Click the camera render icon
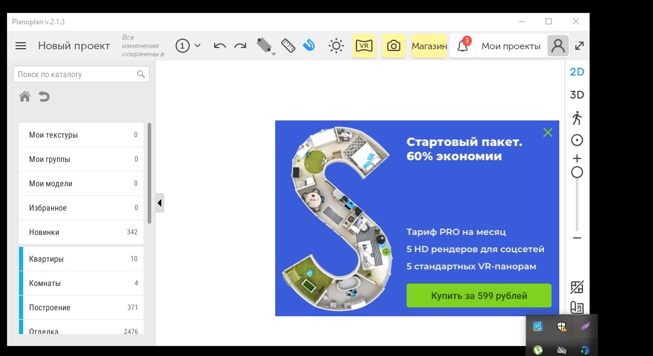 tap(394, 46)
